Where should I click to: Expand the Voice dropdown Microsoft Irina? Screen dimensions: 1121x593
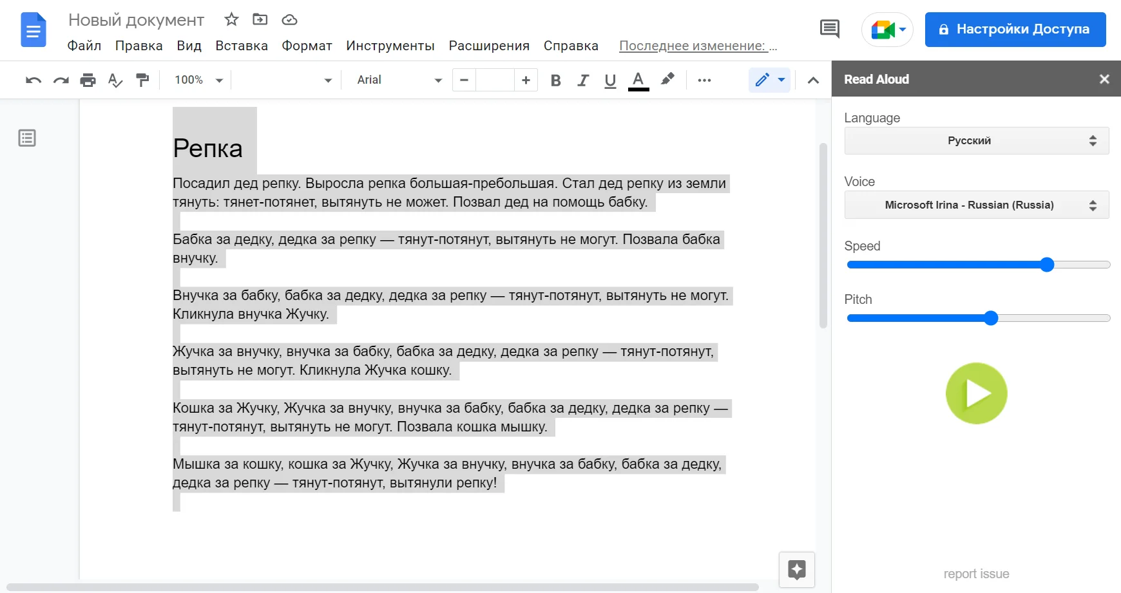point(976,205)
